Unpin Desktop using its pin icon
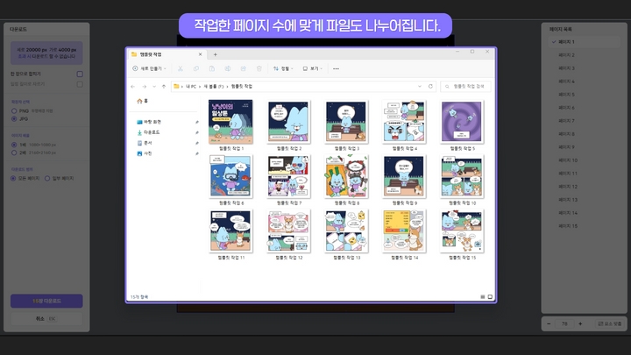This screenshot has height=355, width=631. click(197, 122)
